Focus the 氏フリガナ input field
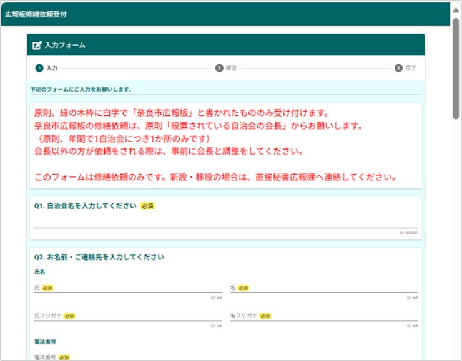This screenshot has height=361, width=462. [x=128, y=316]
